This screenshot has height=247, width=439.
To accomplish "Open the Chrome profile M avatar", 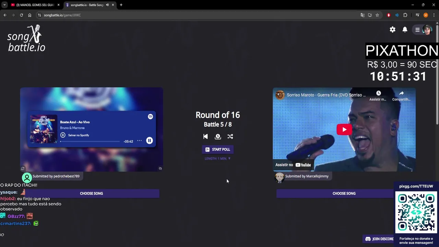I will (426, 15).
